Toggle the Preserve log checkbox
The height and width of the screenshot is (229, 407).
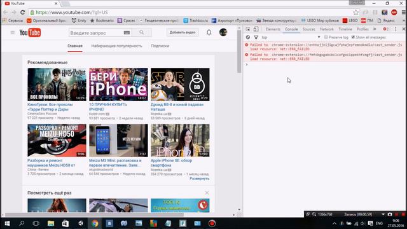pos(326,37)
